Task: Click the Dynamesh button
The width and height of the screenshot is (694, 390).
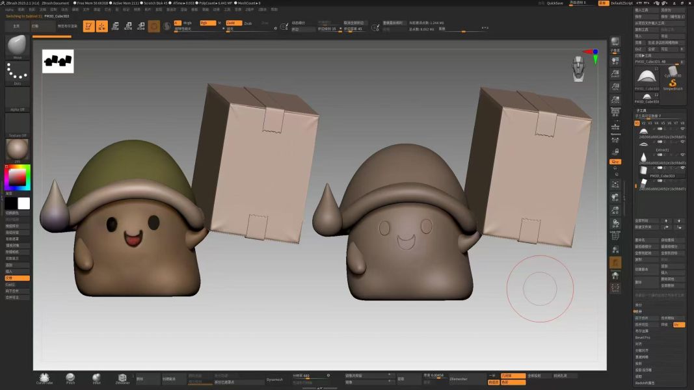Action: coord(274,379)
